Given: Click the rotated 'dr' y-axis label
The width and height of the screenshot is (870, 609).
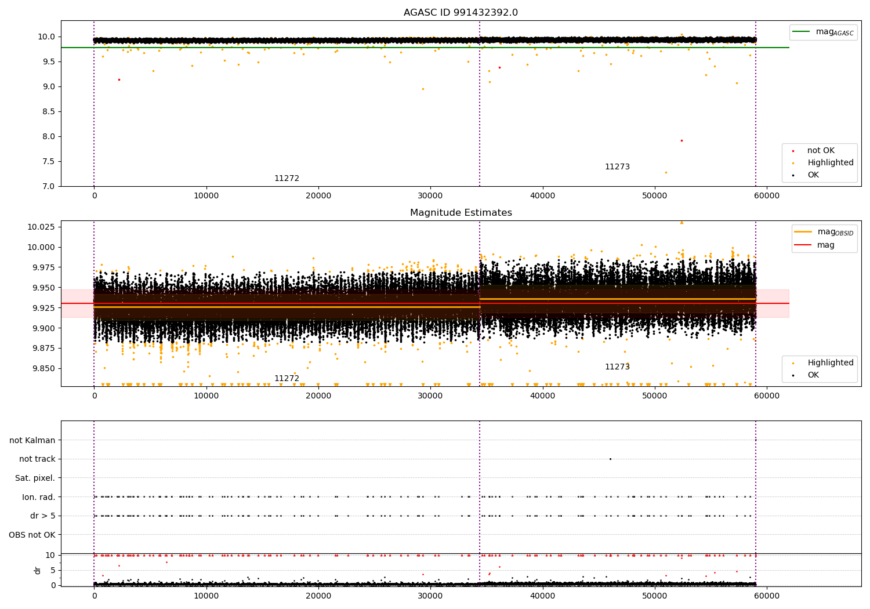Looking at the screenshot, I should [x=38, y=570].
